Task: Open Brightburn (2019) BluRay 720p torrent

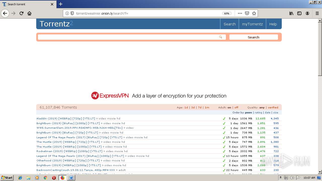Action: (x=67, y=132)
